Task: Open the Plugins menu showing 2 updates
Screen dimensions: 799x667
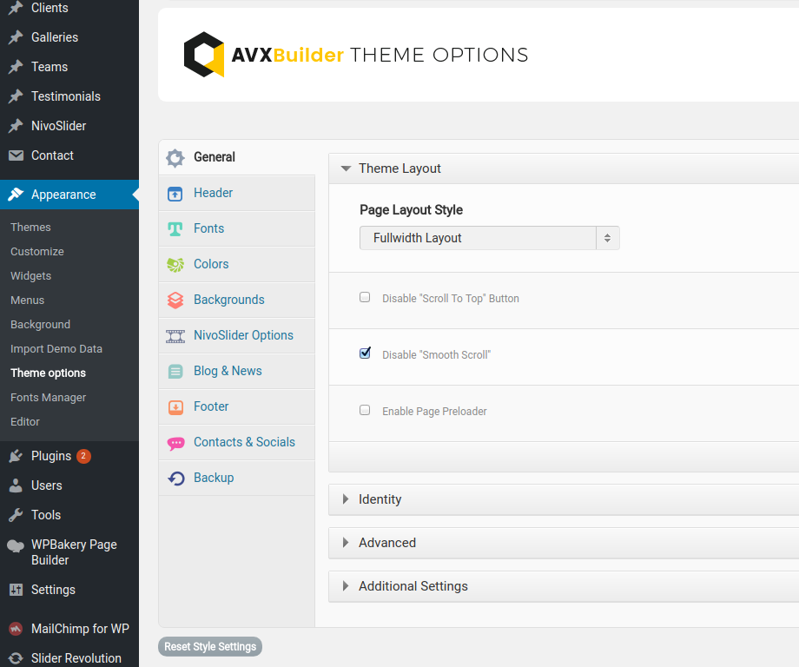Action: click(x=50, y=455)
